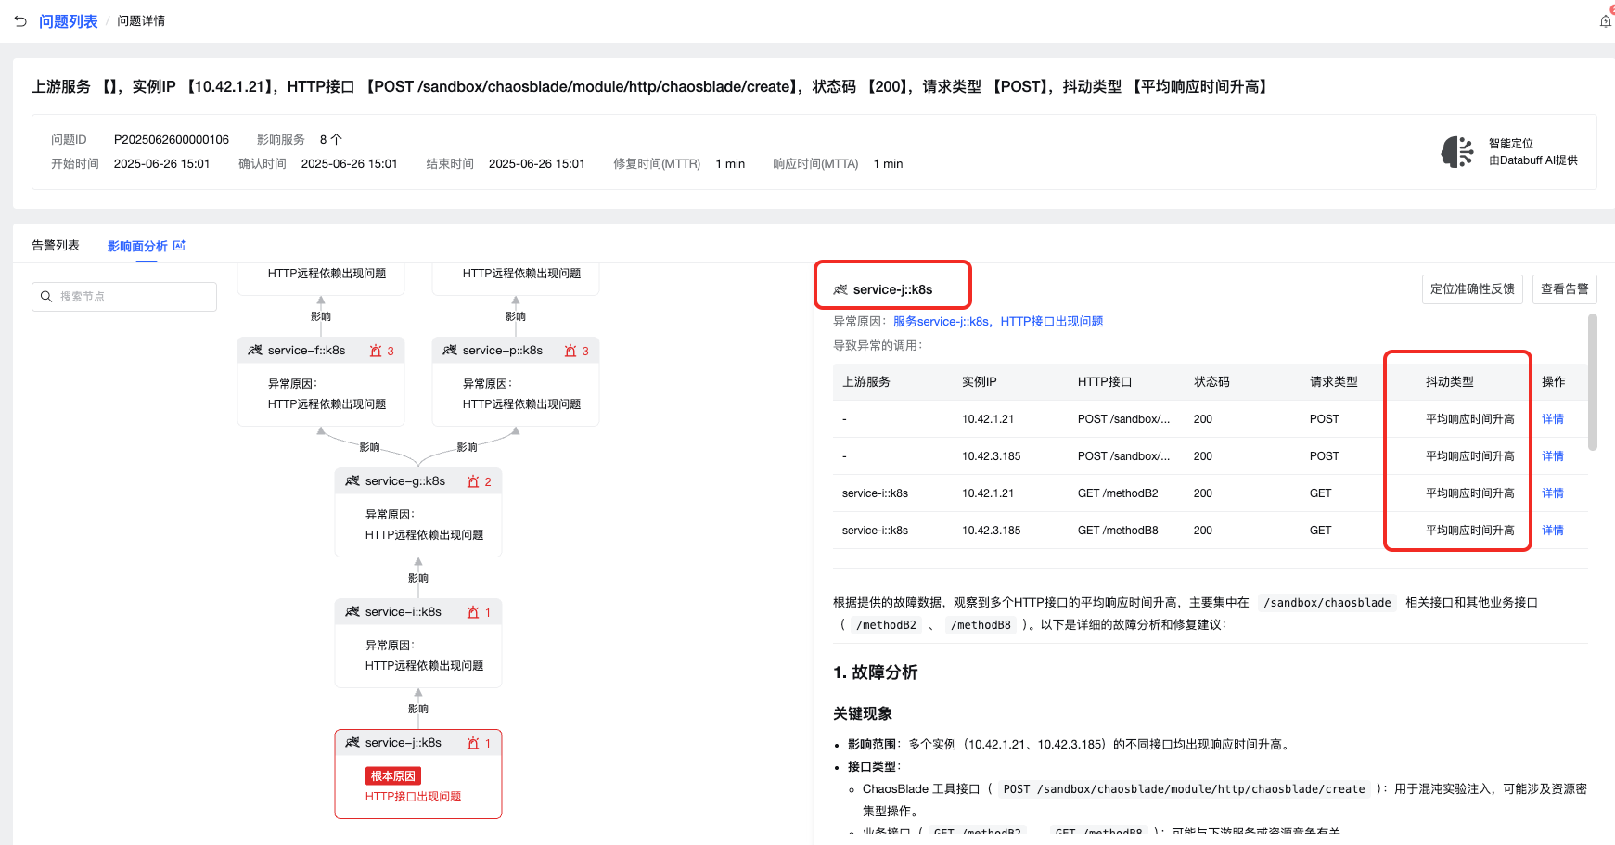1615x845 pixels.
Task: Click the 智能定位 label
Action: pyautogui.click(x=1511, y=144)
